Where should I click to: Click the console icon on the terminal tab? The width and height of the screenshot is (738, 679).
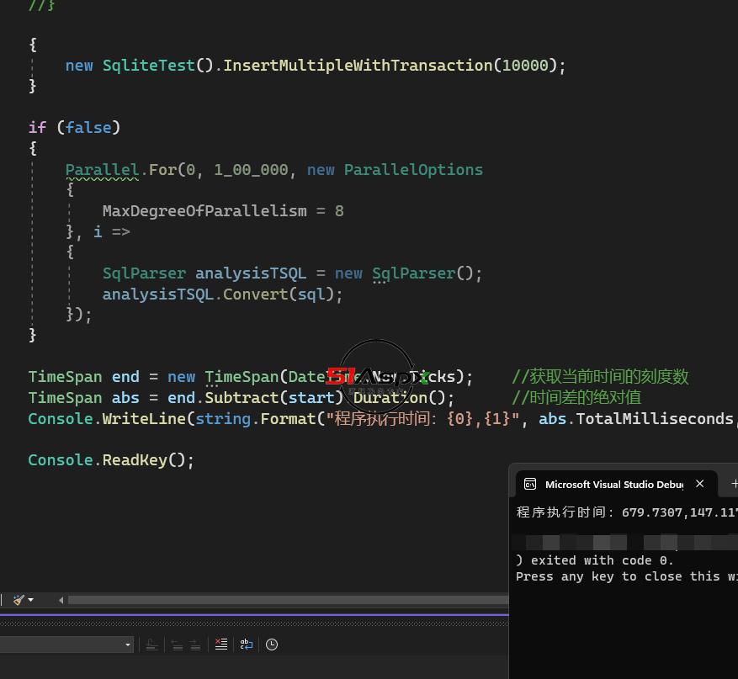[530, 484]
